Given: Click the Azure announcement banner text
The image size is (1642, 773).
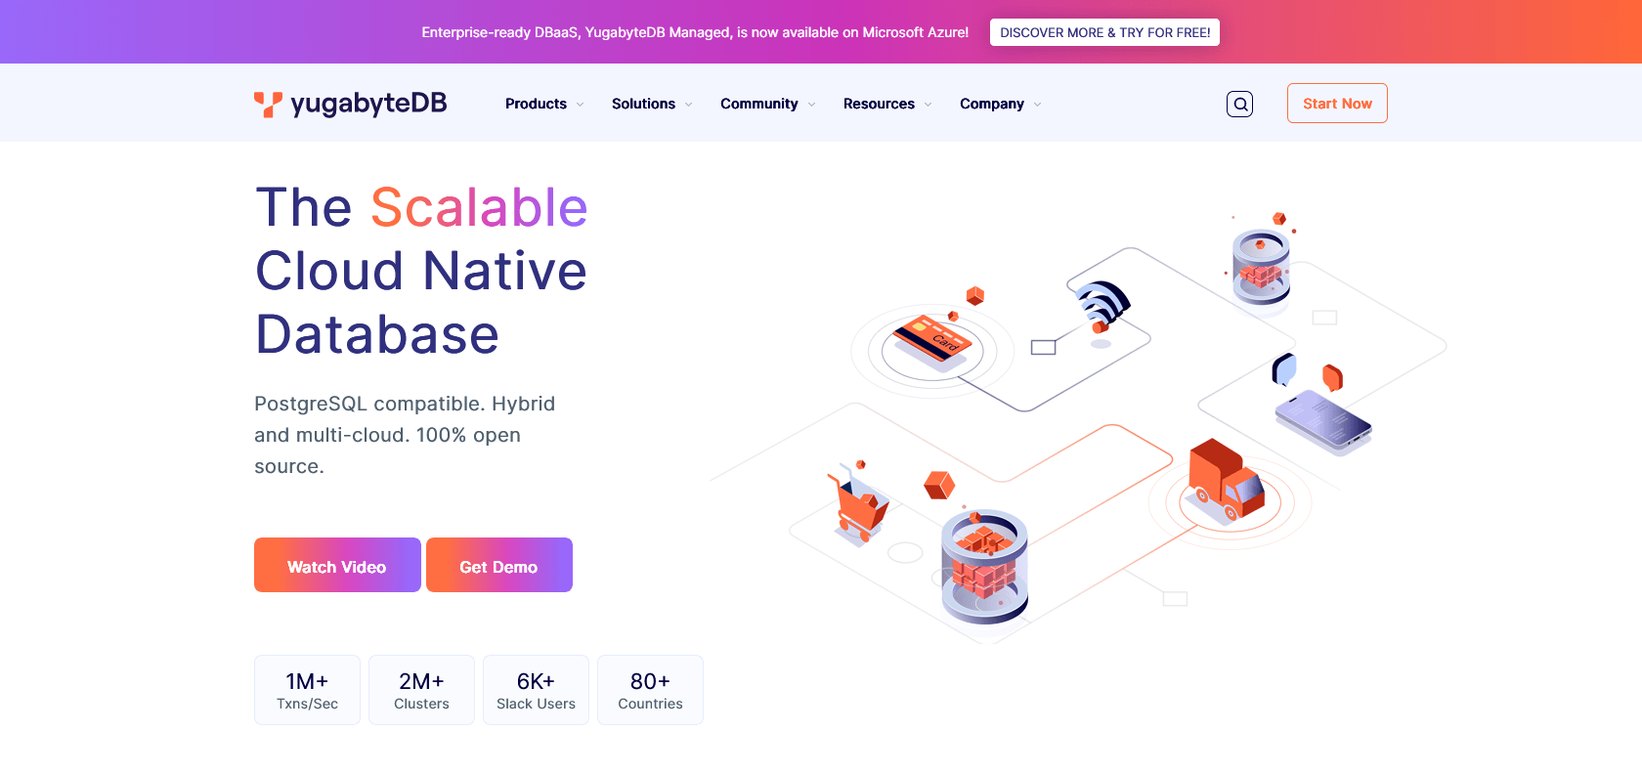Looking at the screenshot, I should pos(695,32).
